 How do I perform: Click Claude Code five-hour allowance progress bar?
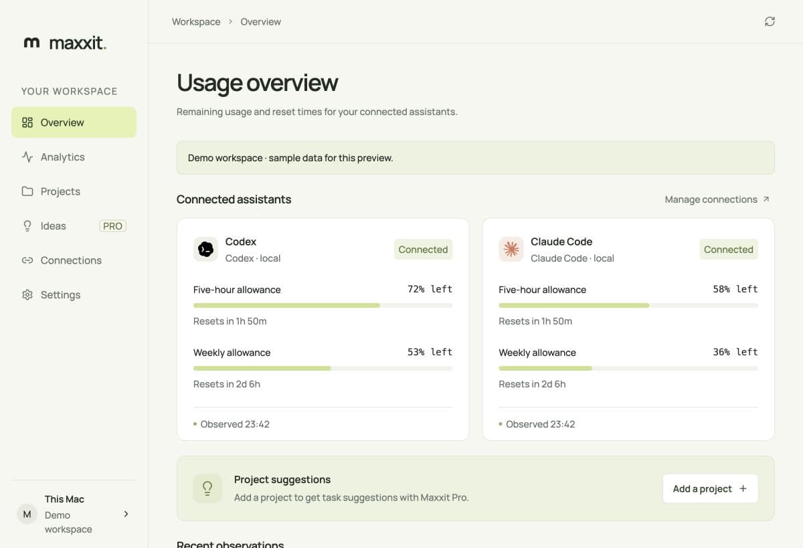(x=628, y=305)
